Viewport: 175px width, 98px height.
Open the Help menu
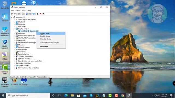coord(29,11)
